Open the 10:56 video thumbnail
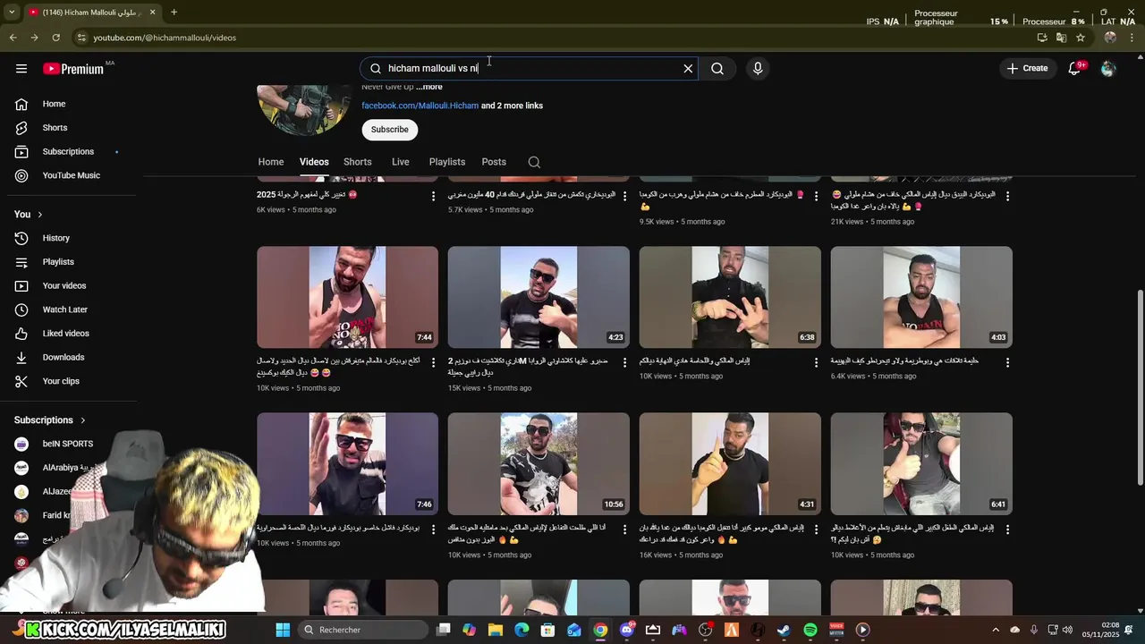The image size is (1145, 644). (539, 463)
